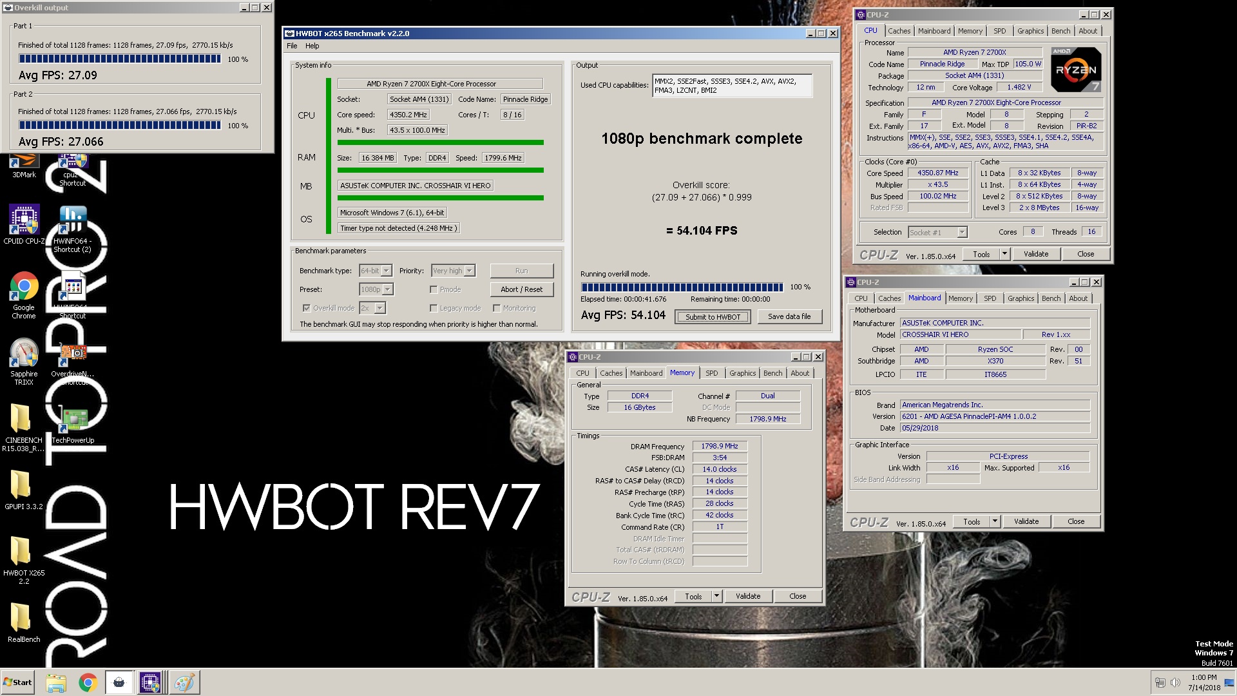Expand Tools arrow in Memory CPU-Z window
This screenshot has height=696, width=1237.
click(716, 596)
